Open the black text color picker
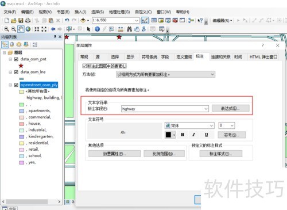287x210 pixels. point(170,135)
